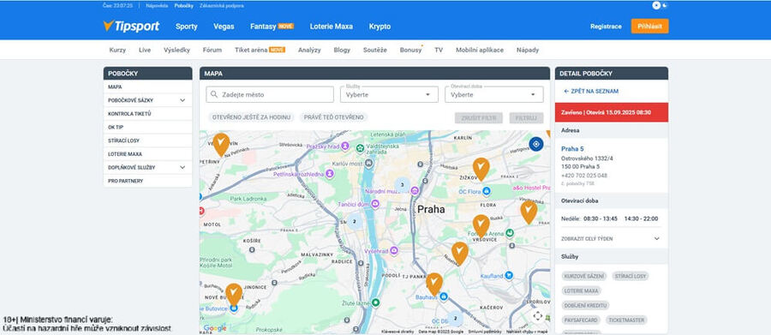The width and height of the screenshot is (771, 335).
Task: Click the Tančící dům landmark icon
Action: [x=374, y=204]
